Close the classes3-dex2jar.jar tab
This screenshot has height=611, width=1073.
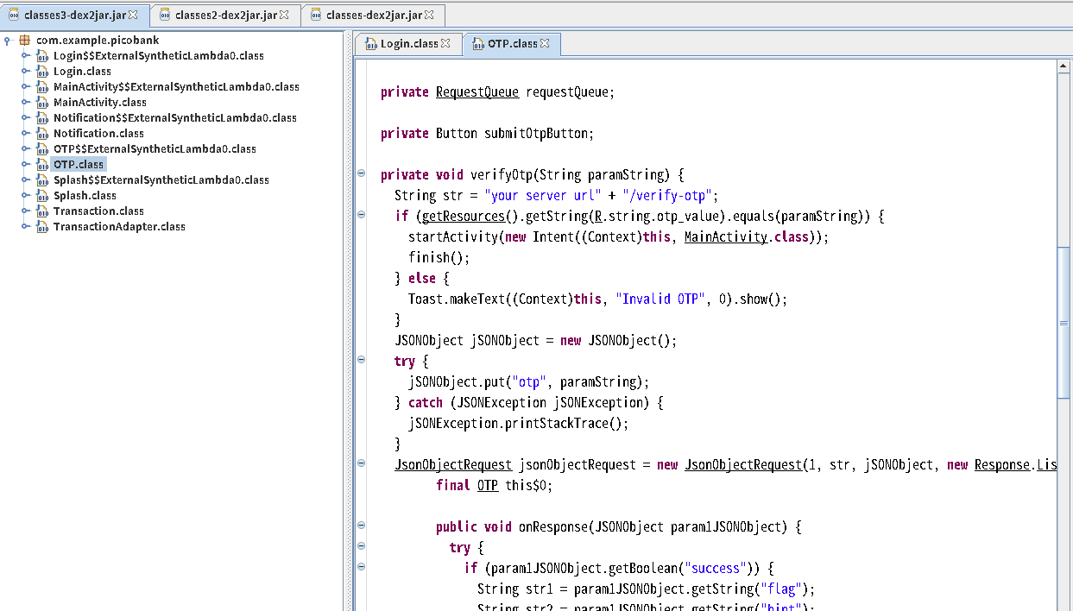[x=133, y=16]
